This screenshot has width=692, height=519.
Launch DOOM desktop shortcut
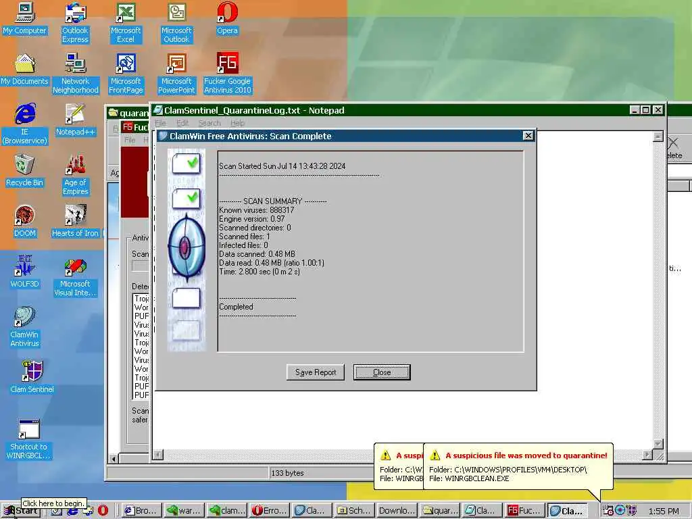(x=24, y=221)
